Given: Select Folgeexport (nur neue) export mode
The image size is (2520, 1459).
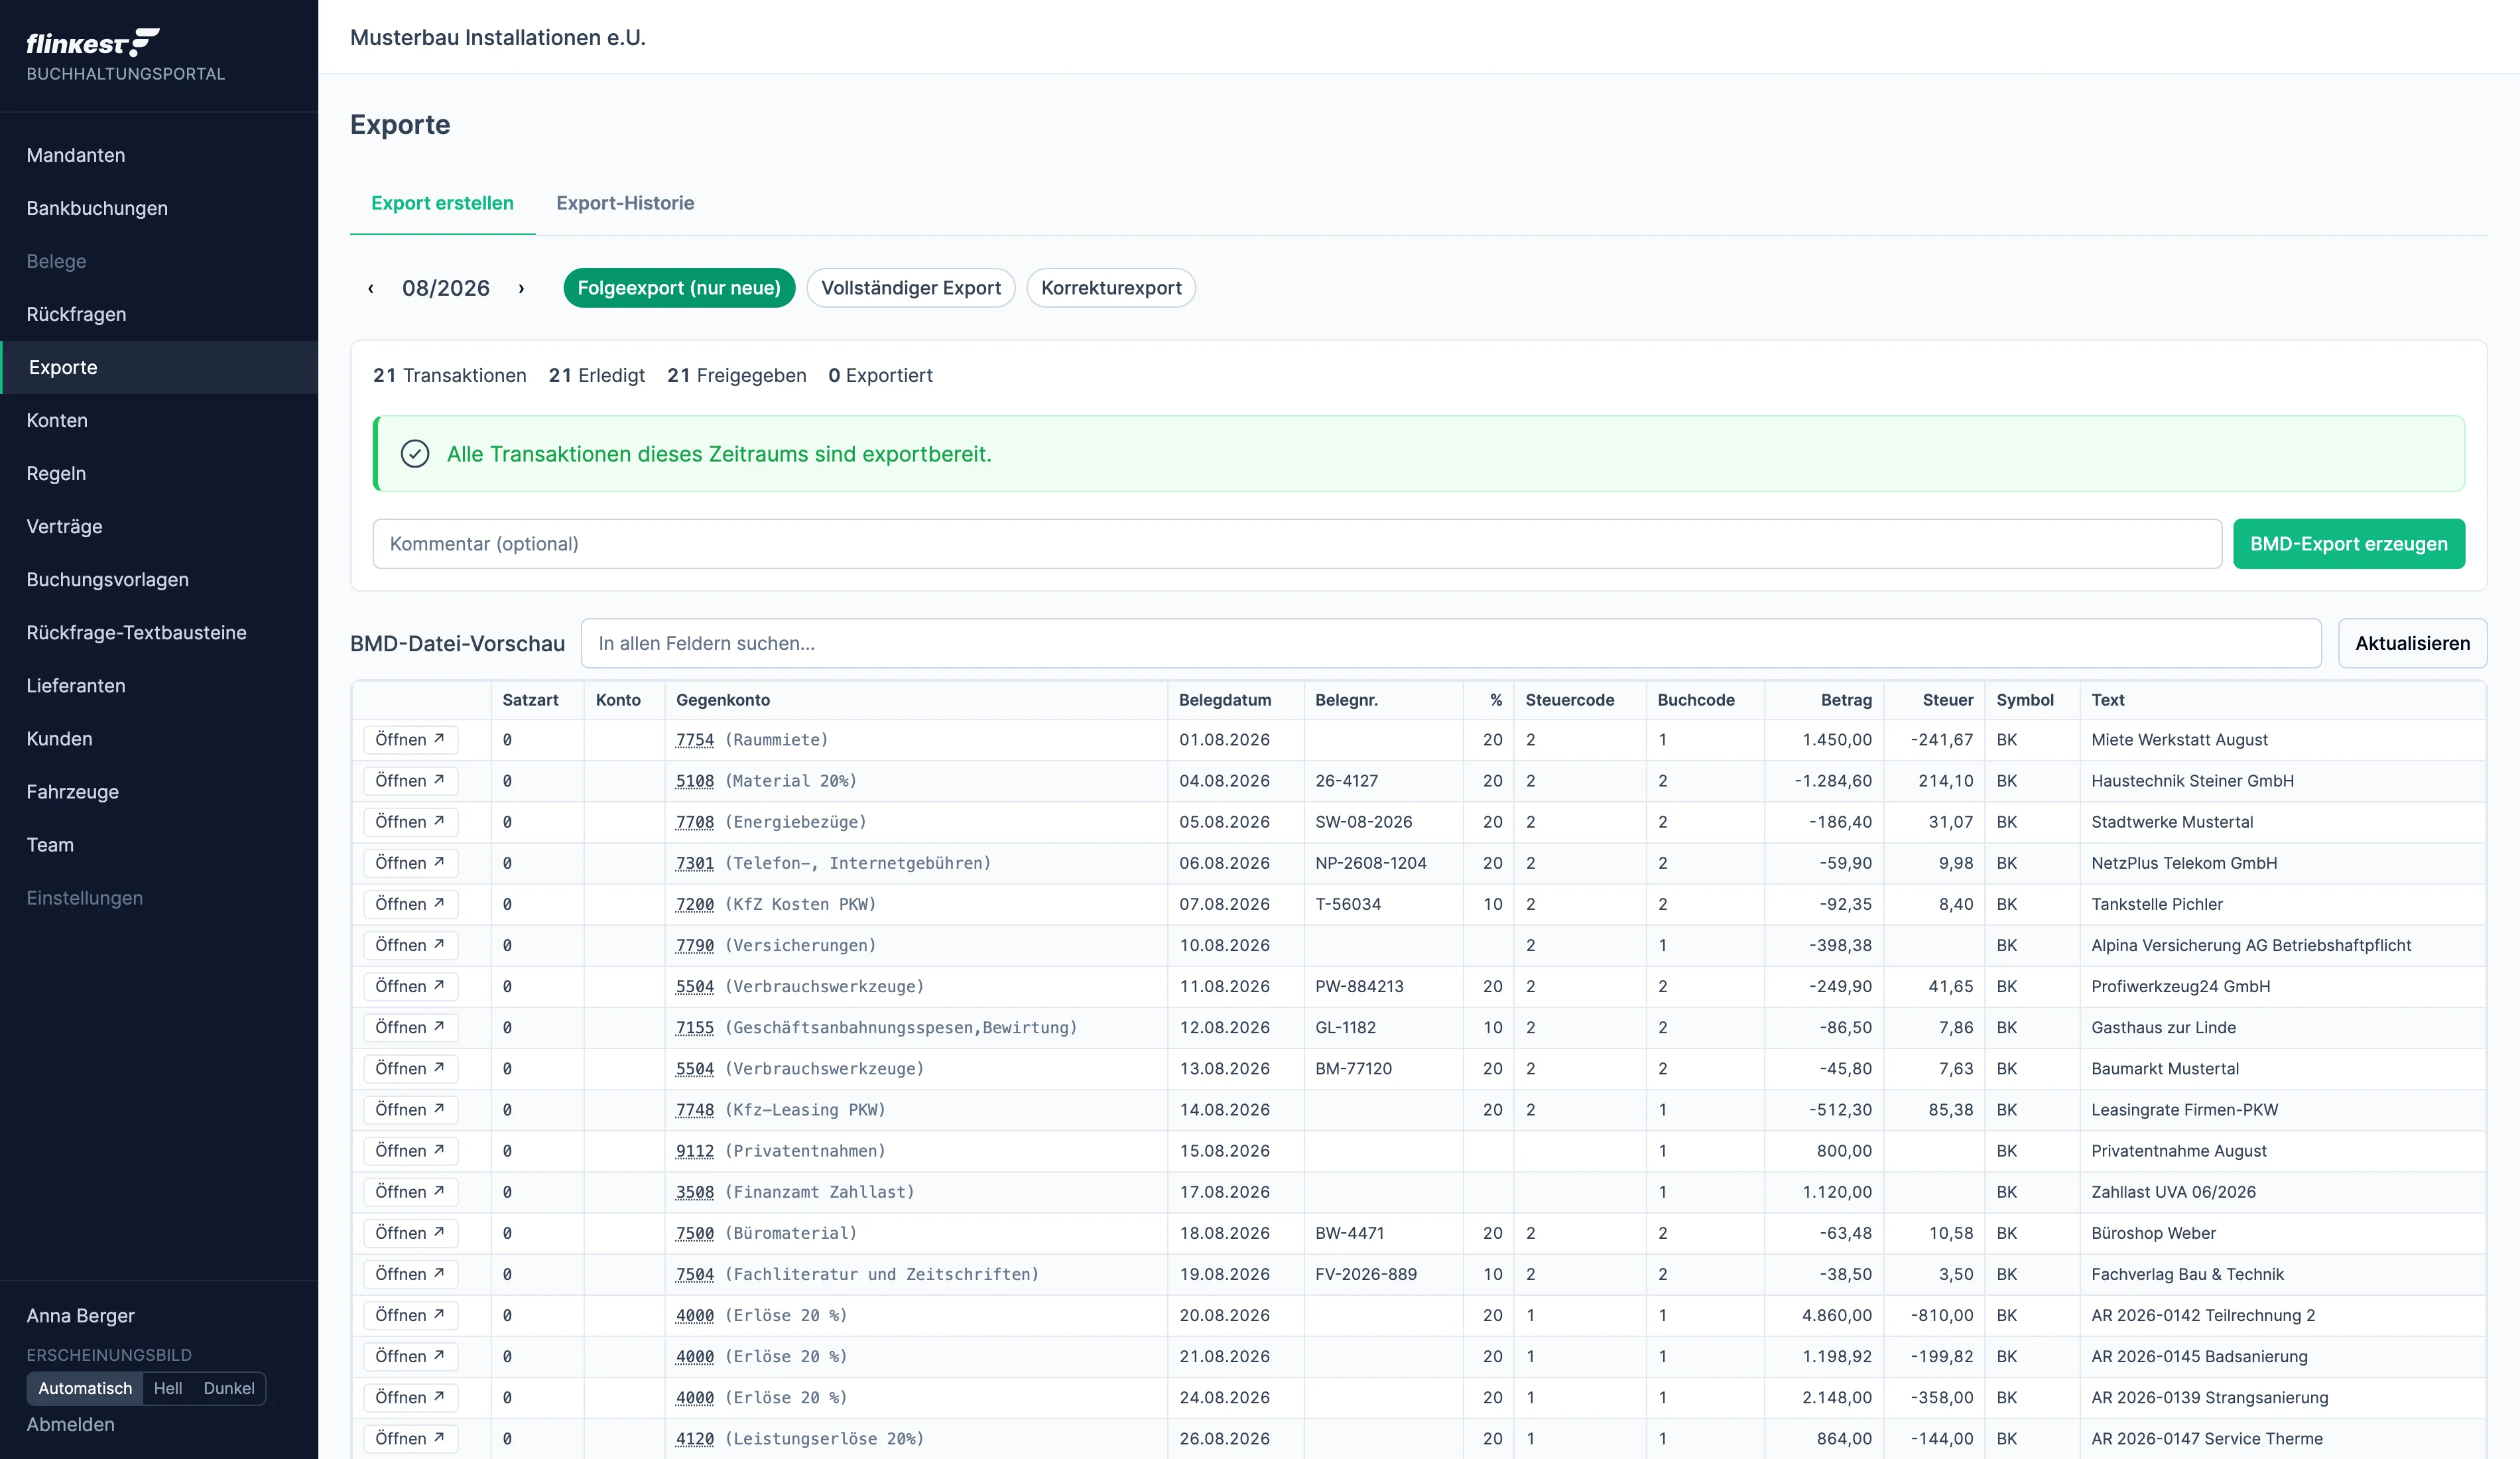Looking at the screenshot, I should 679,288.
